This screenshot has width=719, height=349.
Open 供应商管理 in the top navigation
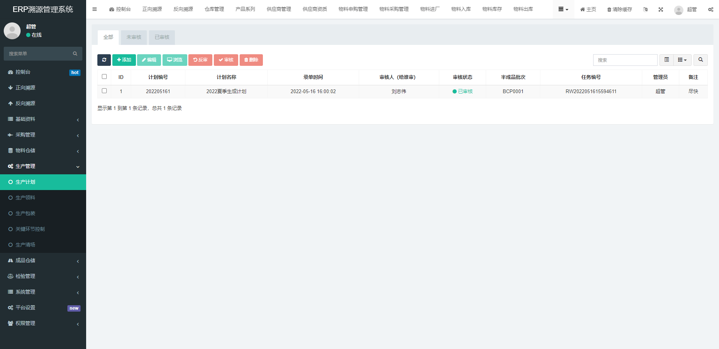[279, 9]
